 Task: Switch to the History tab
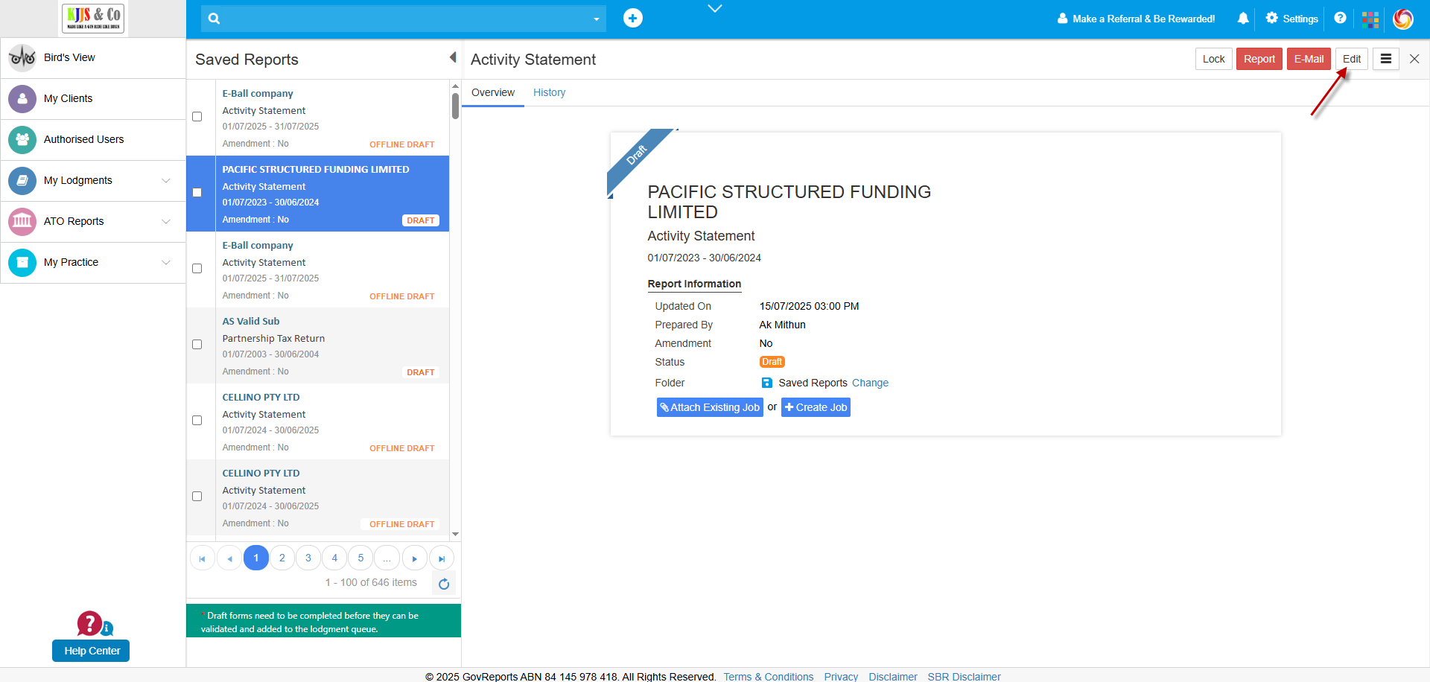coord(549,93)
